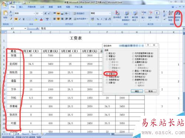Expand the Number group dialog launcher
The image size is (185, 138).
pyautogui.click(x=110, y=24)
